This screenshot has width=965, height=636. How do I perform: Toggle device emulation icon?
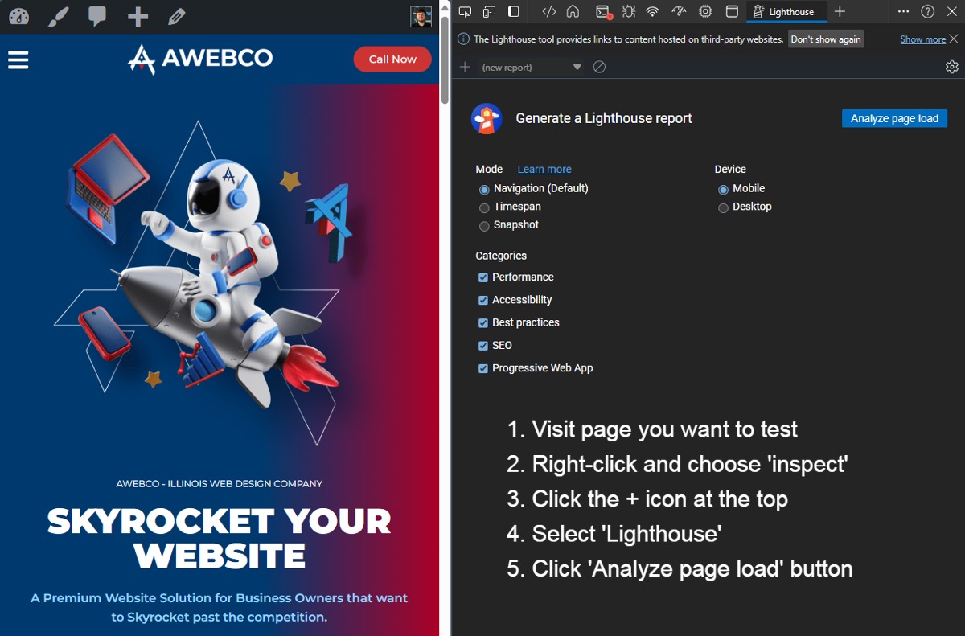coord(489,11)
